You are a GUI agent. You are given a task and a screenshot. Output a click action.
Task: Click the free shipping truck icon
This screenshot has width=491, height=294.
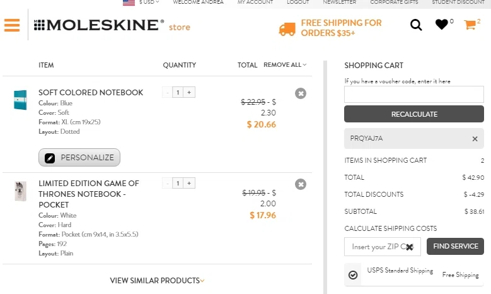(287, 29)
